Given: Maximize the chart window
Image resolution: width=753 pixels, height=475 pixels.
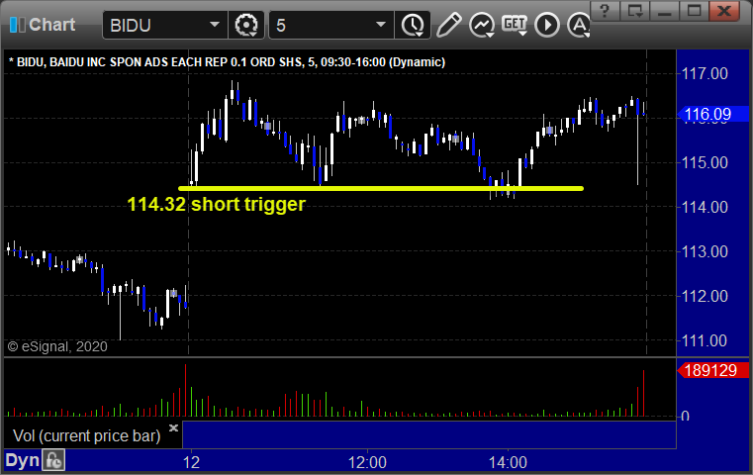Looking at the screenshot, I should [694, 11].
